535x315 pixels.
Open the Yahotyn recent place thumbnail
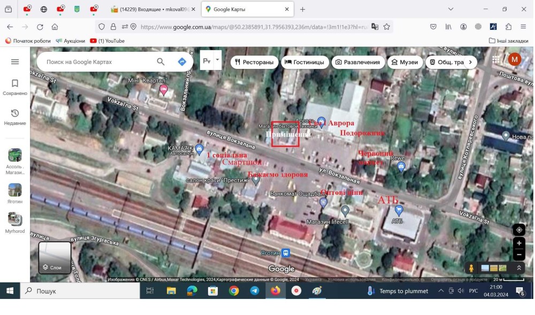coord(15,193)
